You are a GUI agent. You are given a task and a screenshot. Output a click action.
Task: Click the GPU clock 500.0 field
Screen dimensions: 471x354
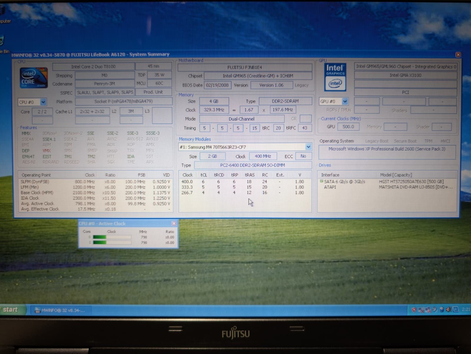pos(348,127)
